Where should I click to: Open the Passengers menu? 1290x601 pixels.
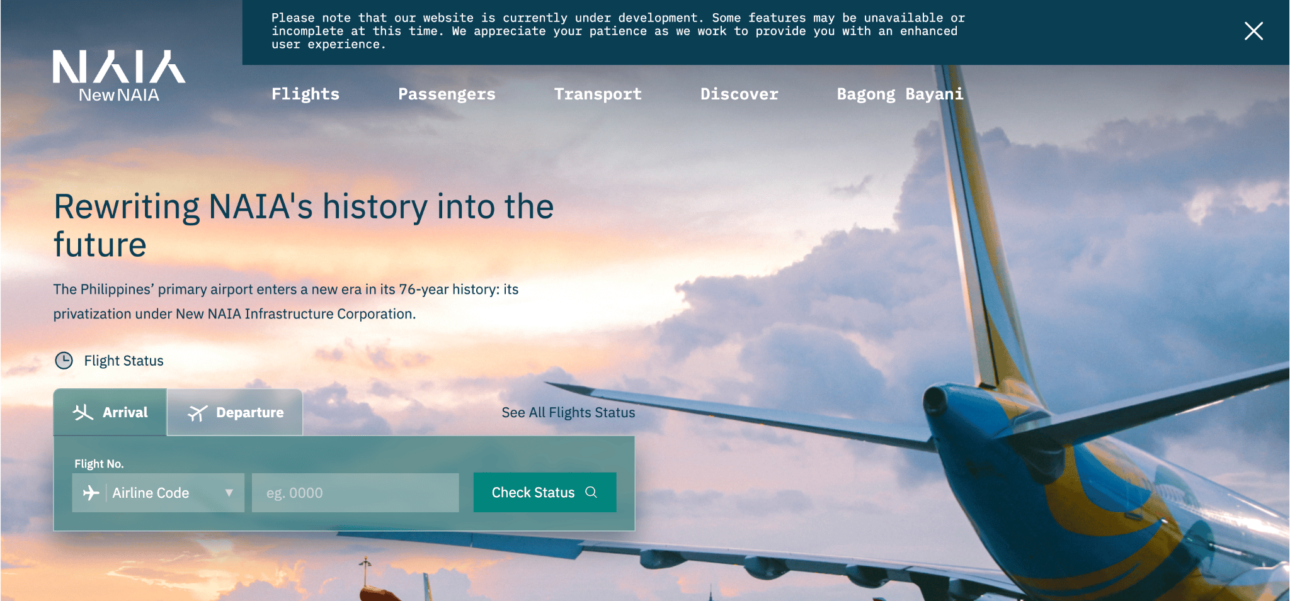click(x=447, y=94)
